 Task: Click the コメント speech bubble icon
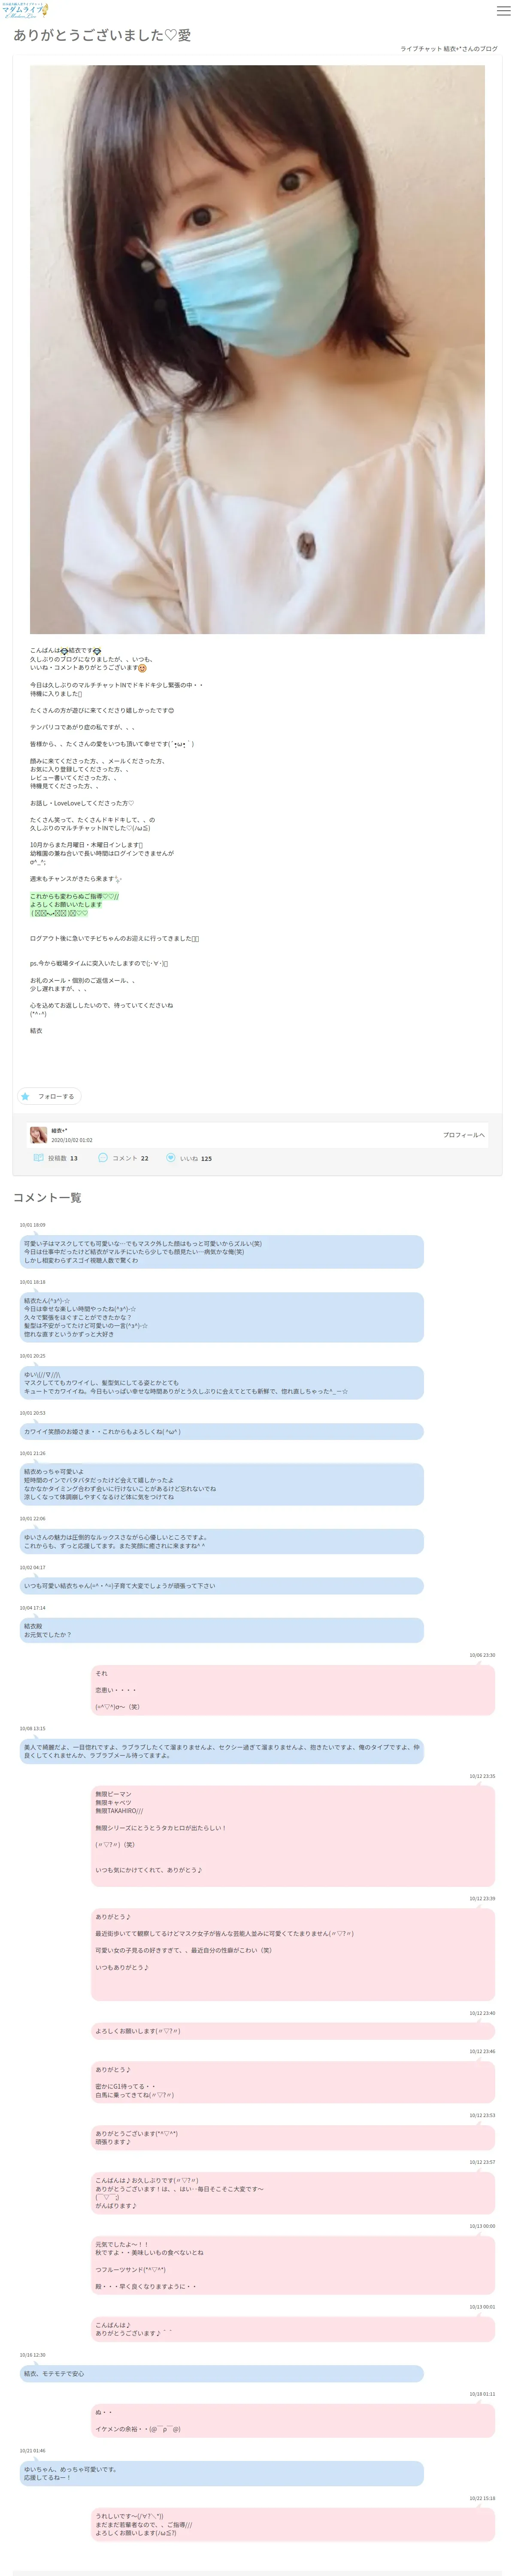(x=103, y=1158)
